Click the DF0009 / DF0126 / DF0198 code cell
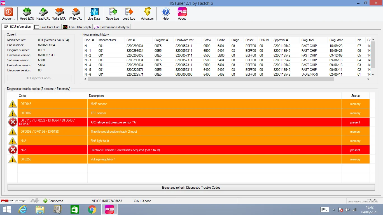The height and width of the screenshot is (215, 383). [x=52, y=132]
